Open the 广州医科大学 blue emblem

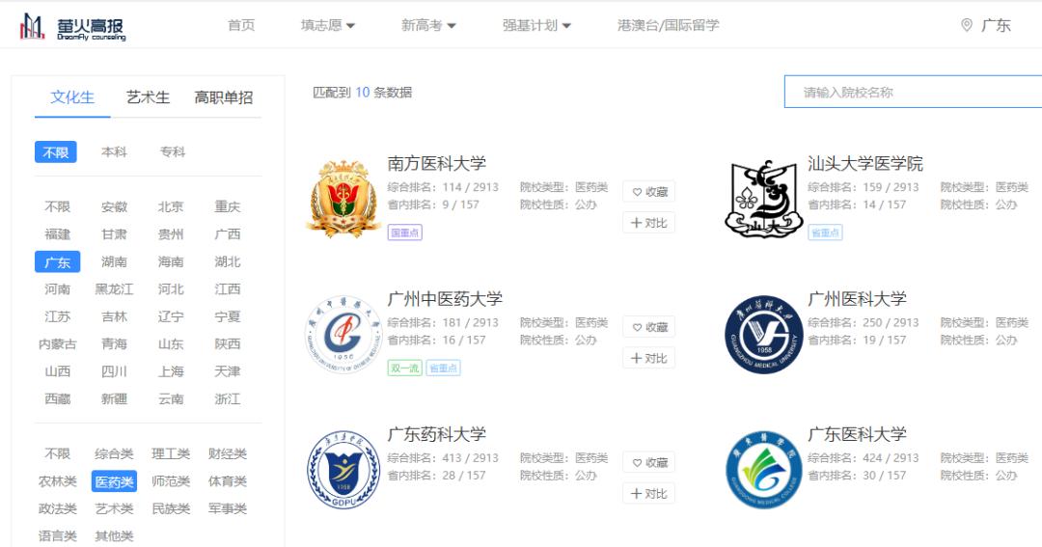(x=763, y=335)
